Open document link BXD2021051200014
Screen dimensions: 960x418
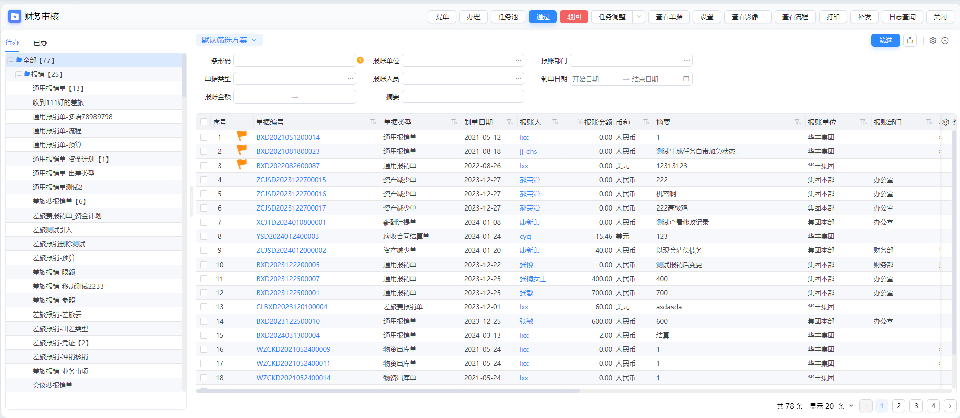[x=288, y=137]
